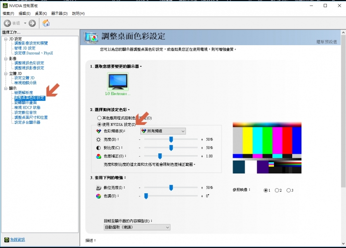Click the Back navigation arrow icon
Viewport: 346px width, 248px height.
point(7,23)
